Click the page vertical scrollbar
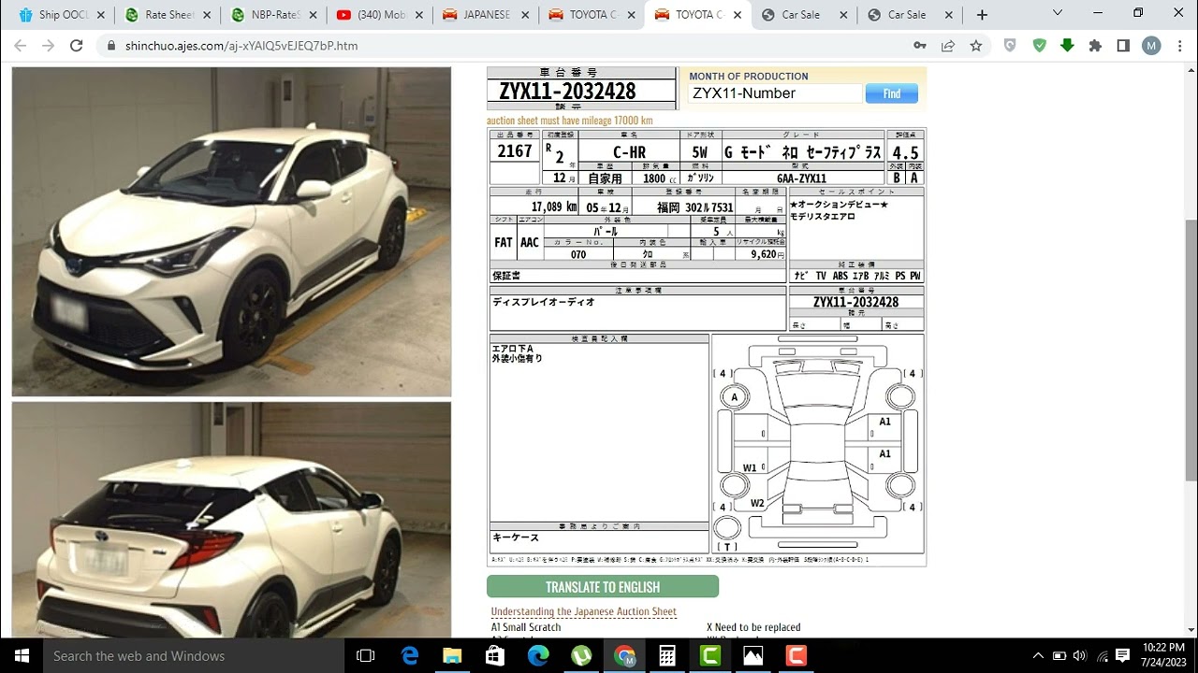Viewport: 1198px width, 673px height. (x=1191, y=351)
